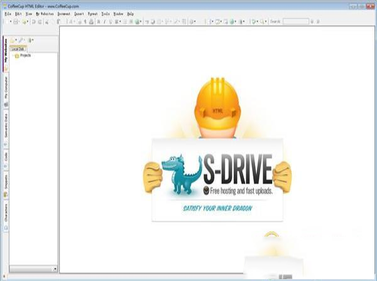Screen dimensions: 377x281
Task: Click the magnifier icon next to Search label
Action: 262,22
